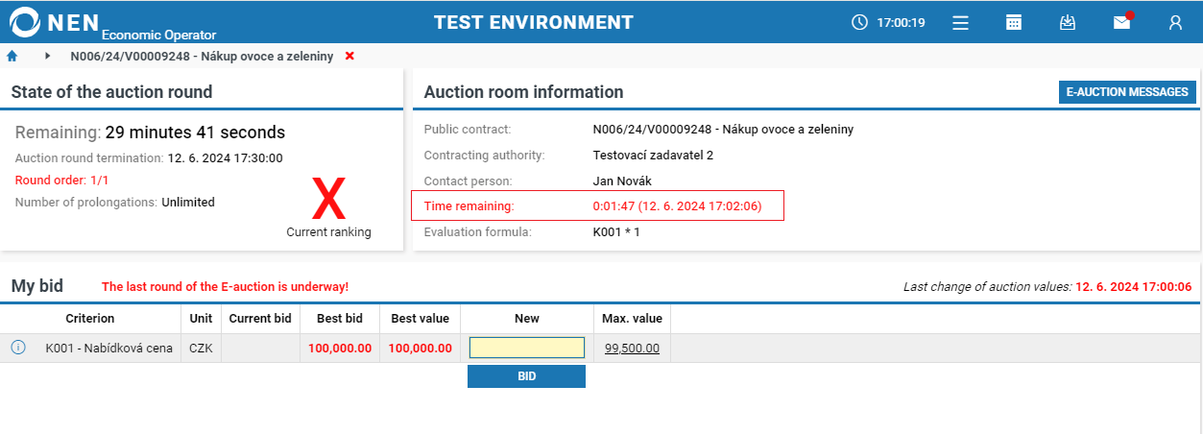Click the clock icon beside 17:00:19
This screenshot has width=1203, height=434.
[x=859, y=22]
